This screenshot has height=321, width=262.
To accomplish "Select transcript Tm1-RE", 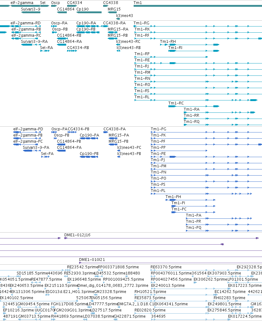I will click(142, 60).
